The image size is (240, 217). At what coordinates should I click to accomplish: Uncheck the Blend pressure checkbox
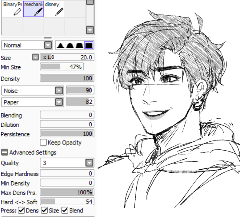coord(65,211)
